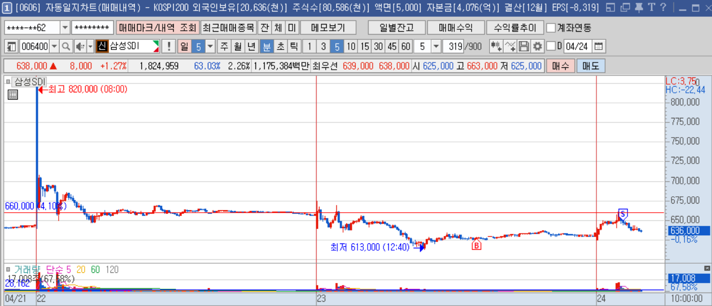The width and height of the screenshot is (712, 306).
Task: Click the exclamation mark stock info button
Action: [x=168, y=47]
